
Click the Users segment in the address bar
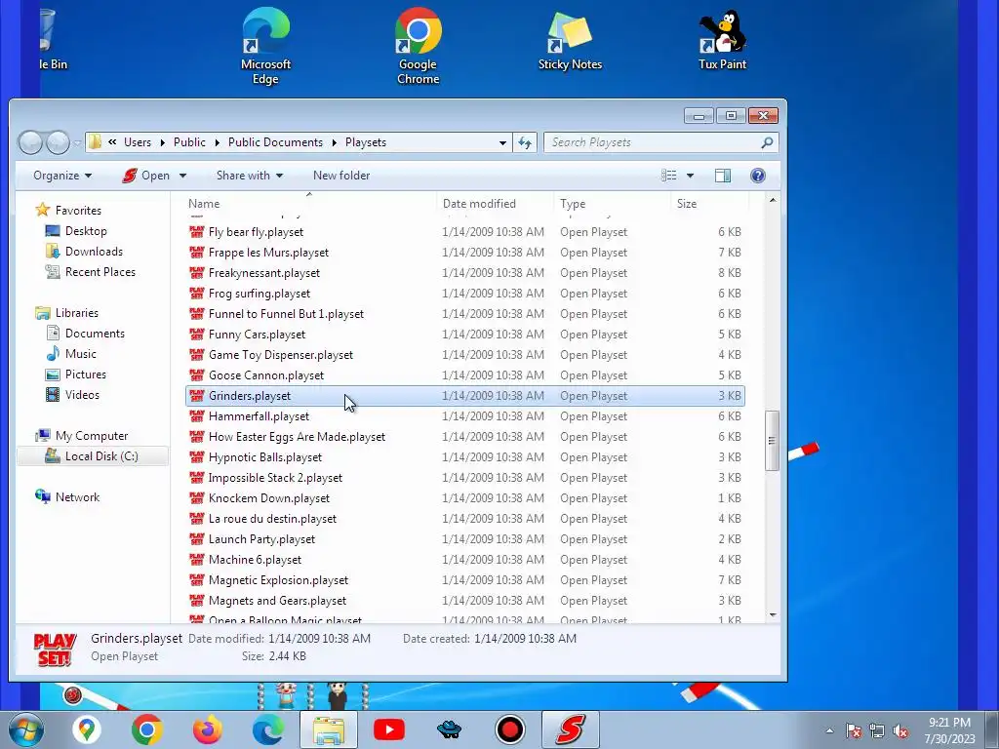(x=138, y=142)
